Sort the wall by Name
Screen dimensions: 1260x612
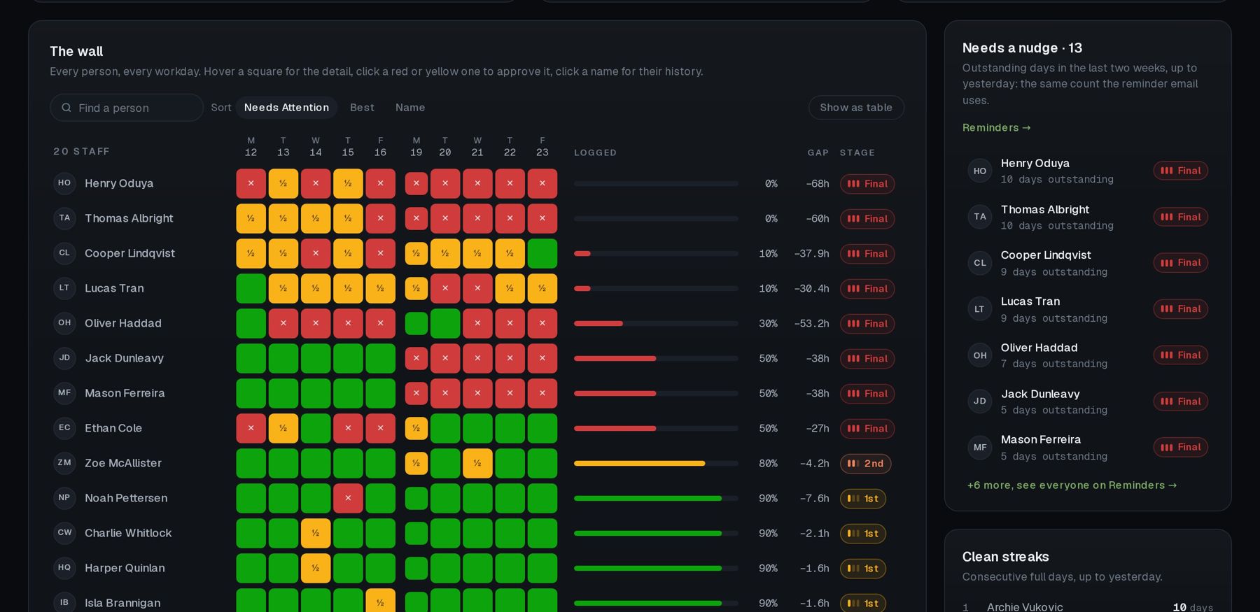(410, 108)
